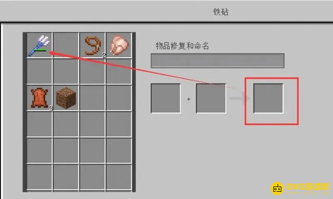
Task: Focus the item rename text field
Action: point(217,61)
